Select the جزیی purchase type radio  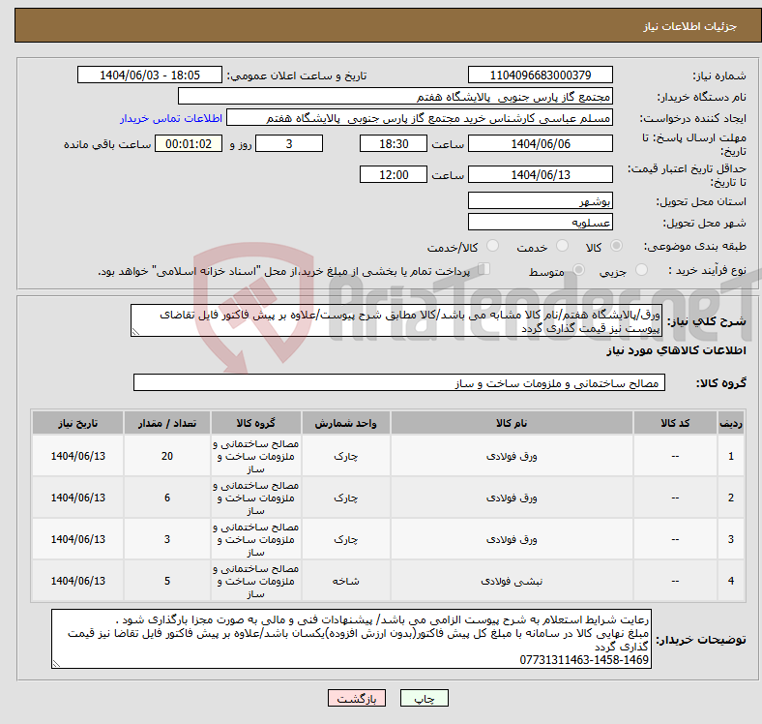click(641, 269)
